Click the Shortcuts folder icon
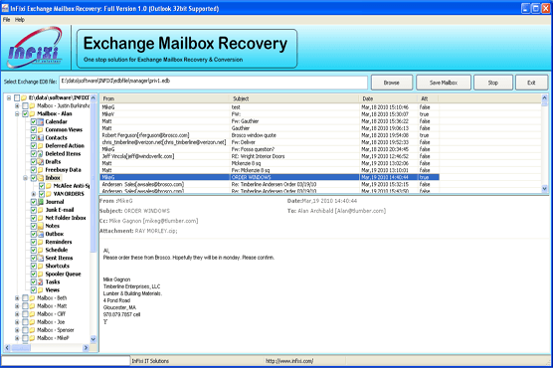 pyautogui.click(x=41, y=266)
